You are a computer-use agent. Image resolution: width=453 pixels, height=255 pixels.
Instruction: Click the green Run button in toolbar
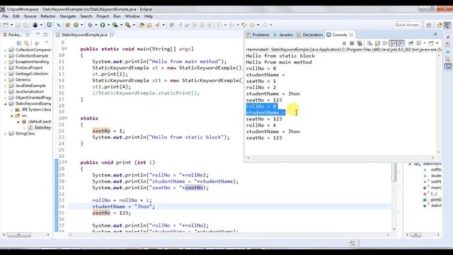(x=103, y=25)
